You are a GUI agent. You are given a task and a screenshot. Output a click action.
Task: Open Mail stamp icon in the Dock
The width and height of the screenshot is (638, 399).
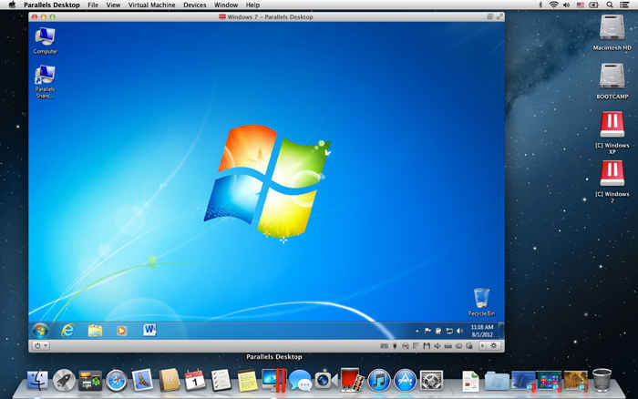click(142, 381)
